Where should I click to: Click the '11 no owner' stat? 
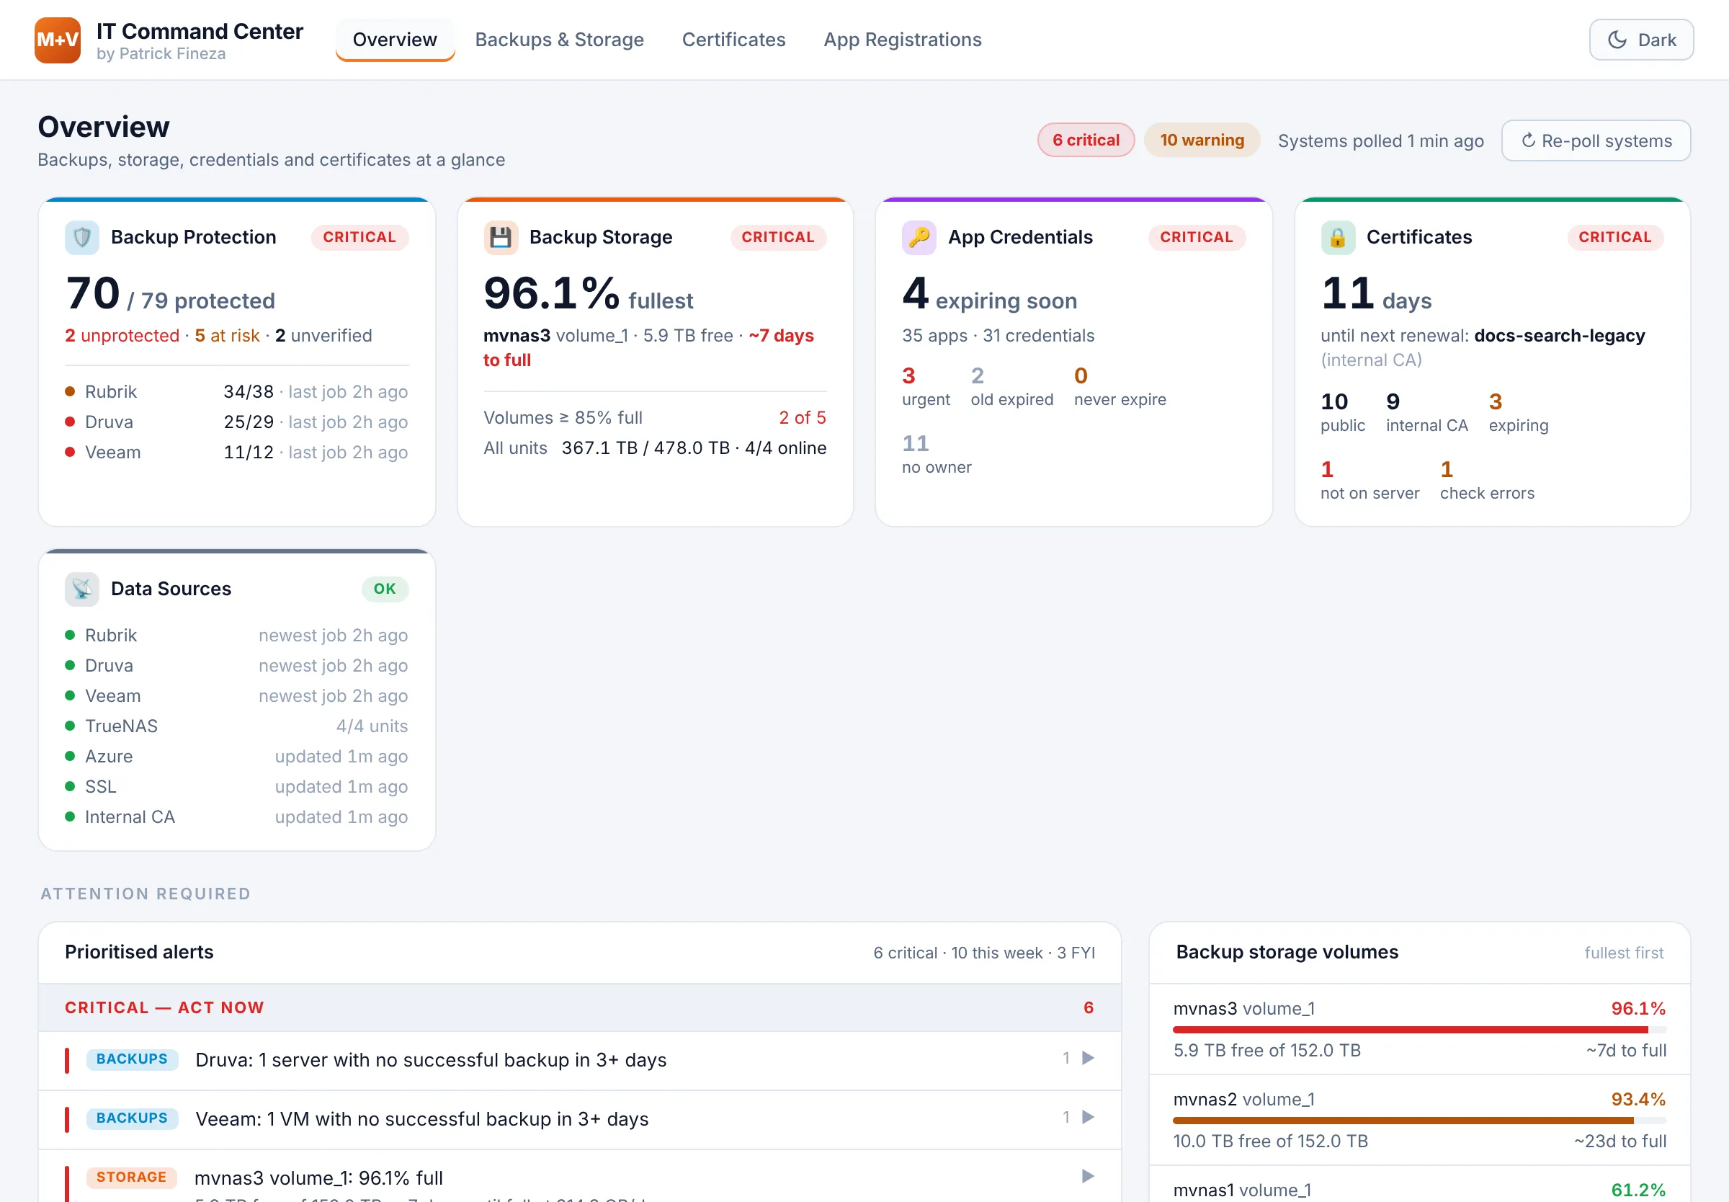[x=937, y=453]
